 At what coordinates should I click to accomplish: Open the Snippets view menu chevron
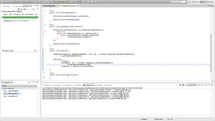coord(32,82)
